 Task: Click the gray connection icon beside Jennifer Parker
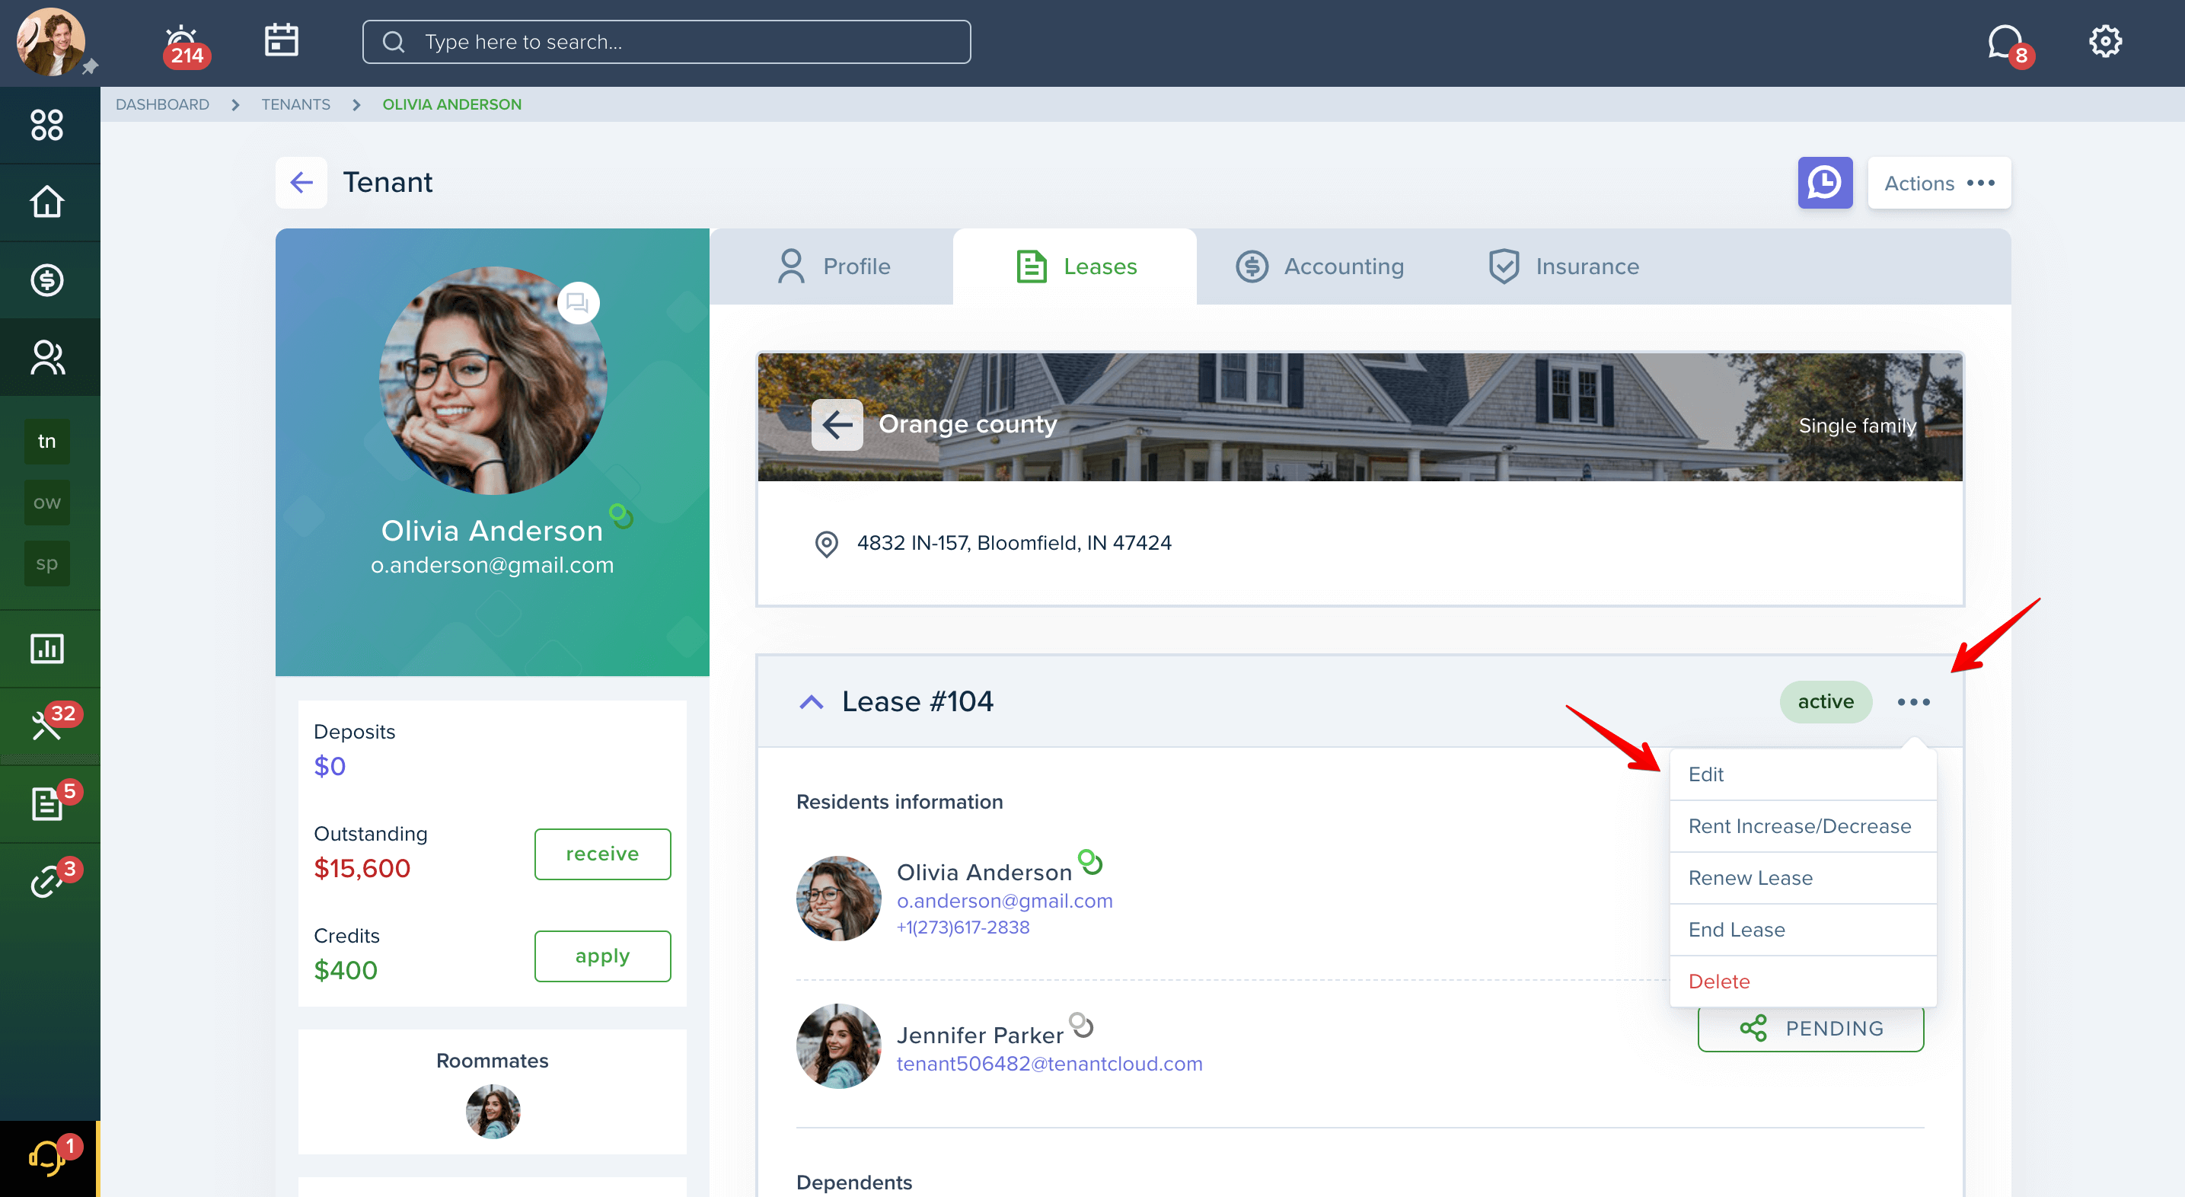(x=1082, y=1026)
